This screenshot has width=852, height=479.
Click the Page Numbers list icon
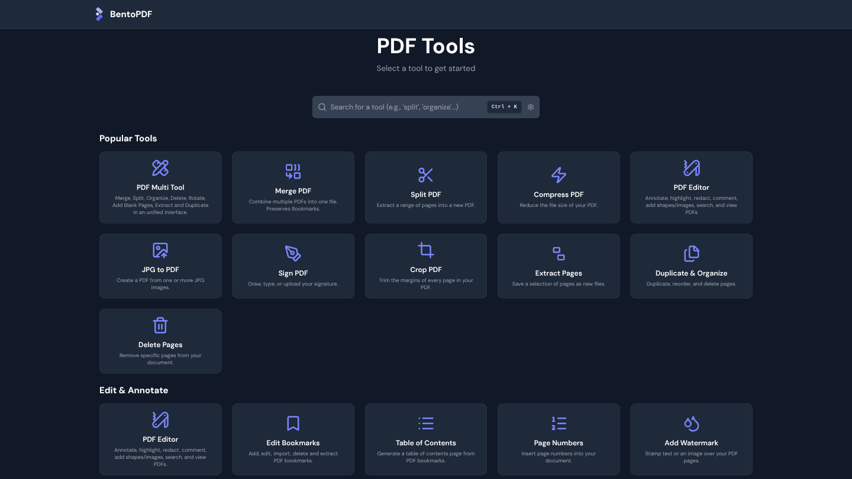click(x=559, y=423)
